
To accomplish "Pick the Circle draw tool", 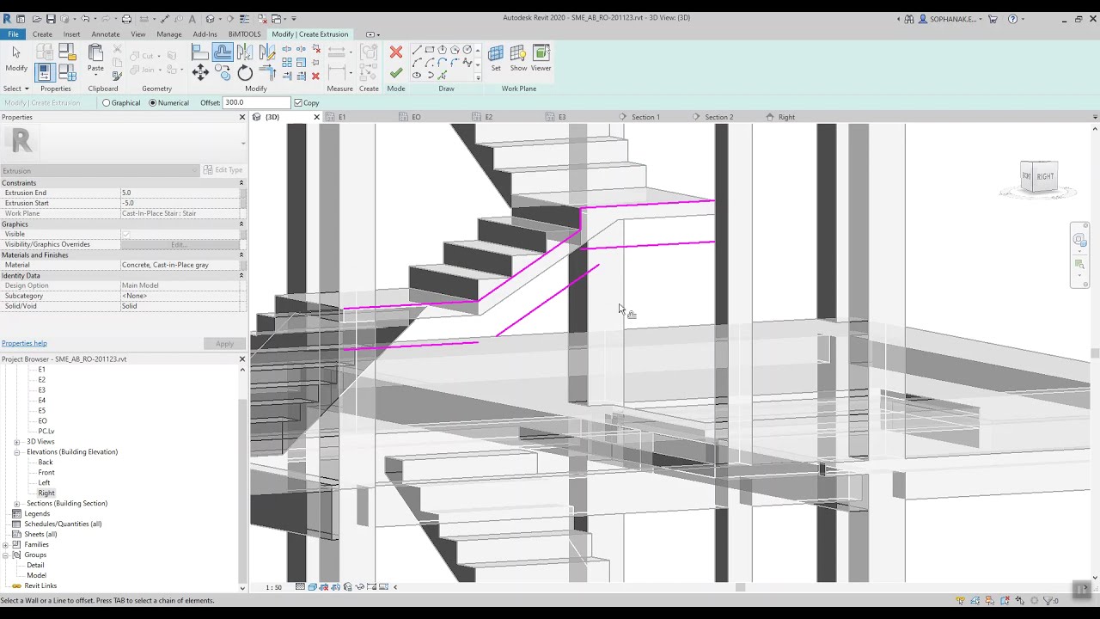I will [467, 50].
